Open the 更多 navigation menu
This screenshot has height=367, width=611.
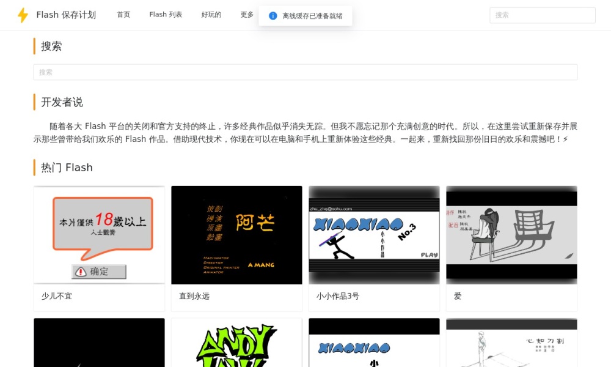(x=246, y=15)
